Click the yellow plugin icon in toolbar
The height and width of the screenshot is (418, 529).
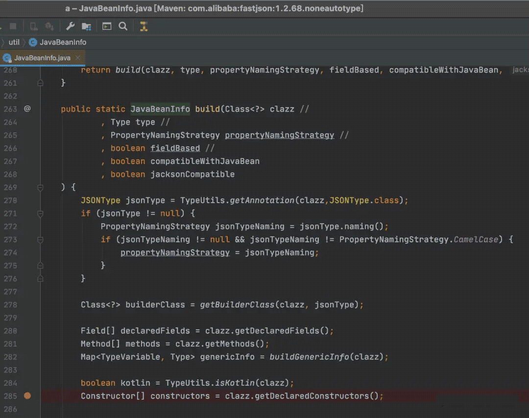144,26
